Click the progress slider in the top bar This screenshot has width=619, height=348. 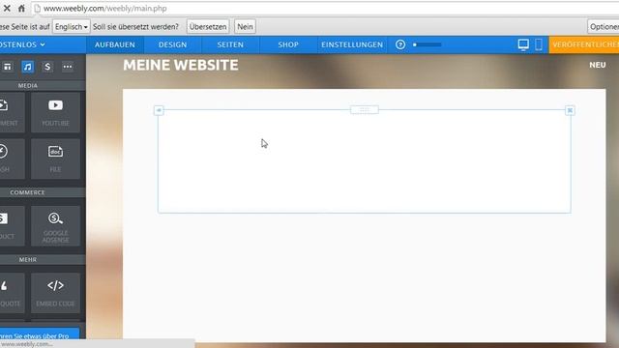click(427, 44)
